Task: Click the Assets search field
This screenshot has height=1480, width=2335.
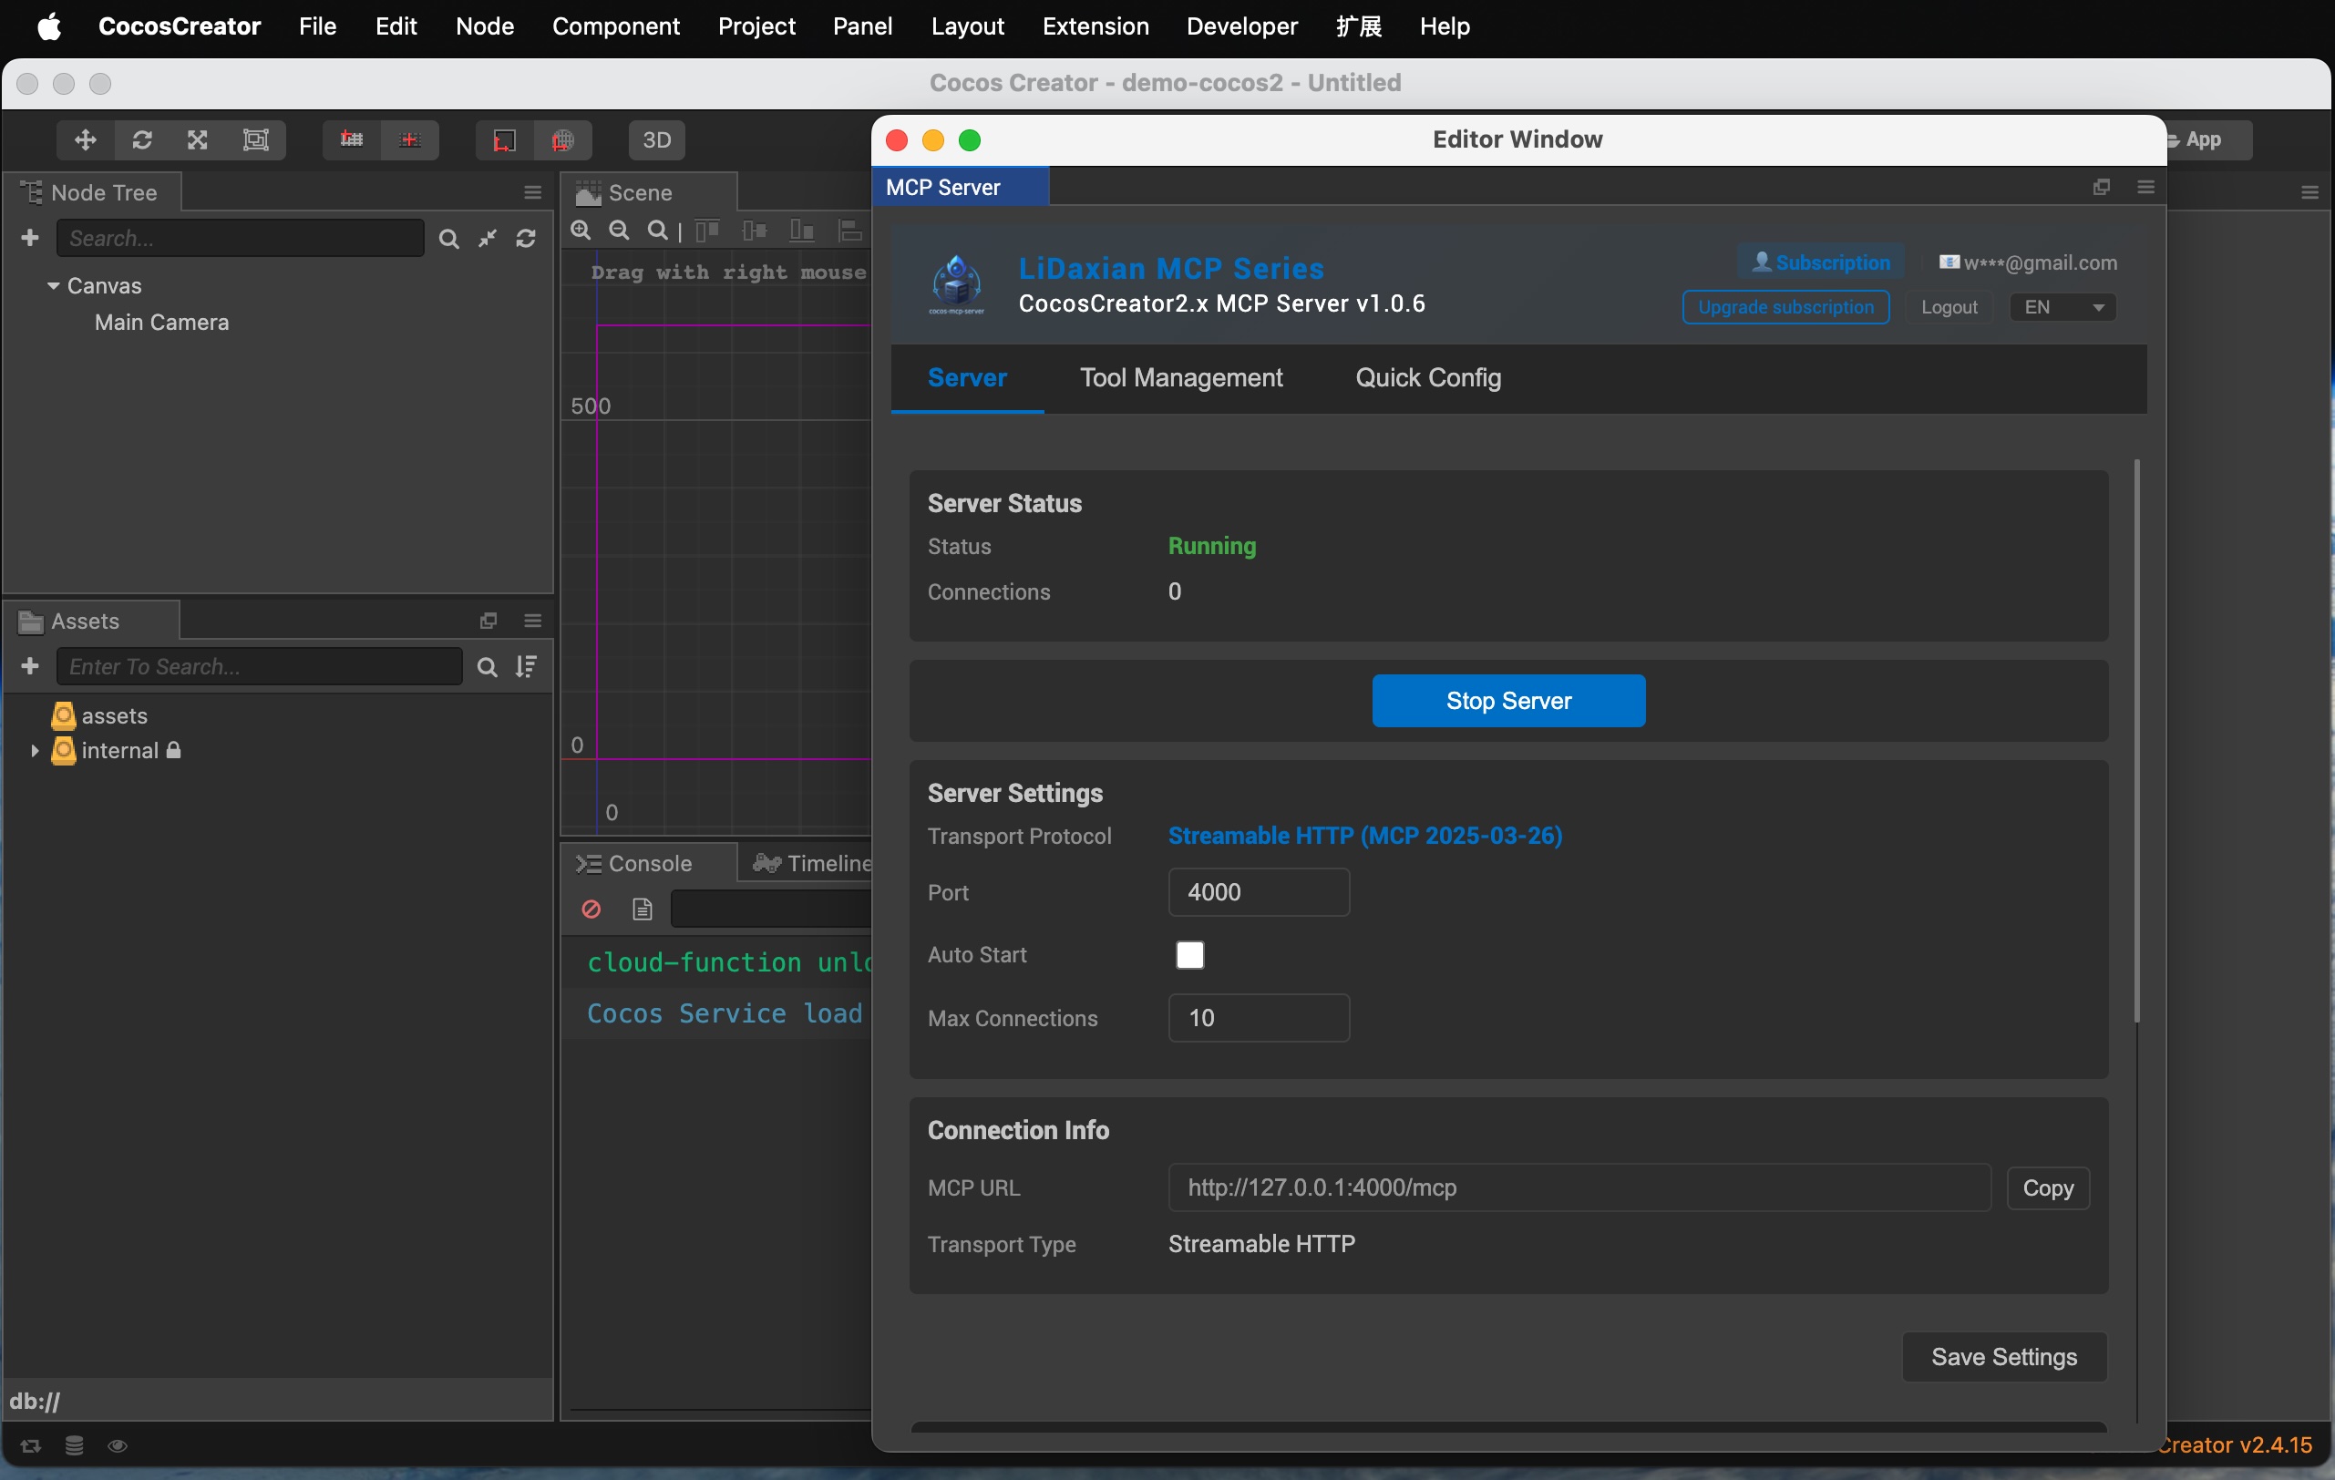Action: [260, 666]
